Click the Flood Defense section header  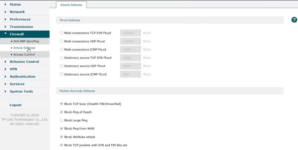coord(170,20)
